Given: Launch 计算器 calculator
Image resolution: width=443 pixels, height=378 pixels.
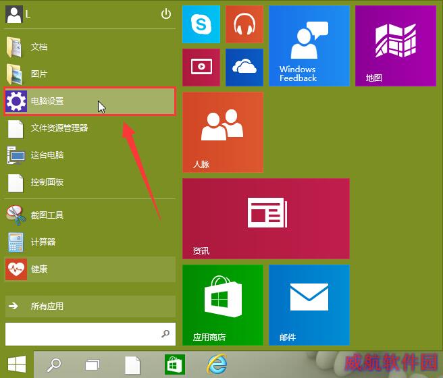Looking at the screenshot, I should (90, 242).
